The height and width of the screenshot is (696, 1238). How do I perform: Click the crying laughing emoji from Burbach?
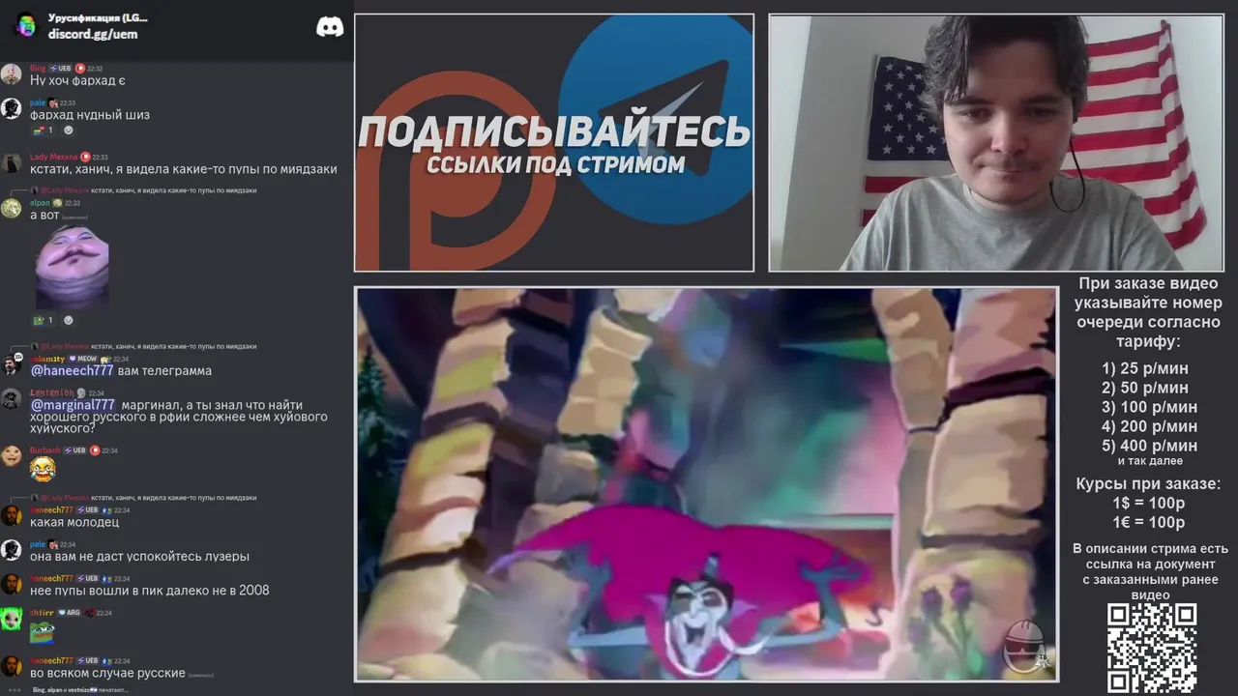pos(42,470)
